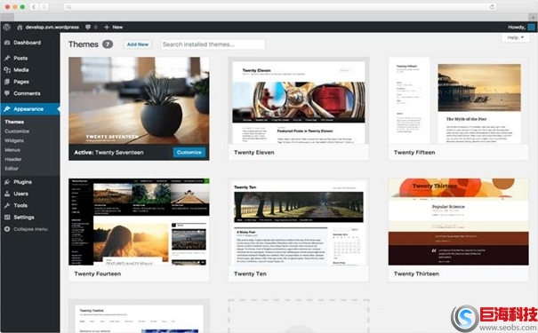Image resolution: width=538 pixels, height=333 pixels.
Task: Open Settings icon in the sidebar
Action: [x=7, y=218]
